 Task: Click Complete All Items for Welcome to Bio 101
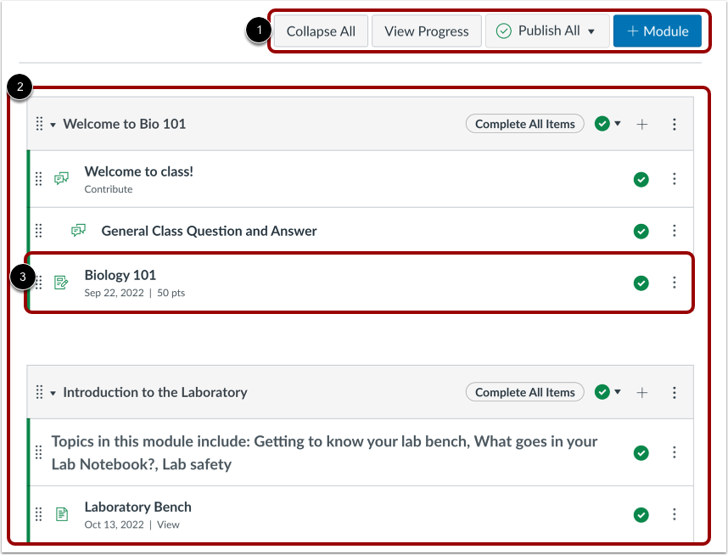tap(524, 124)
